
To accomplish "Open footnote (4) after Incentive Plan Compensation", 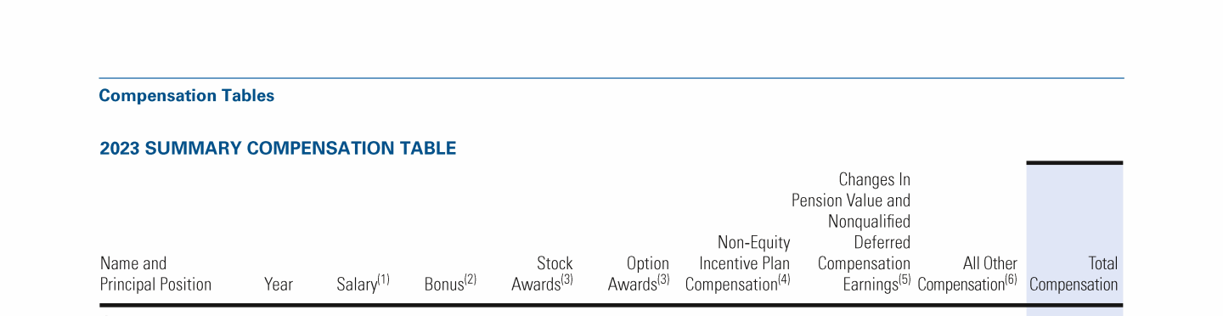I will 784,279.
